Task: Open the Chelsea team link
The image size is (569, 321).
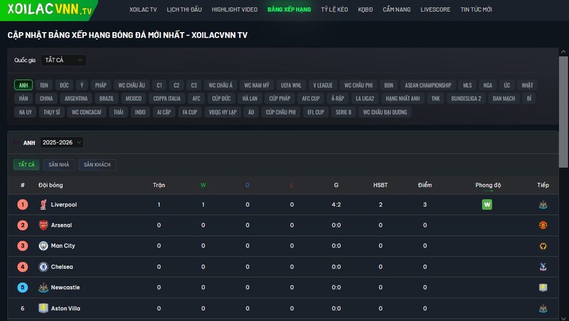Action: click(62, 267)
